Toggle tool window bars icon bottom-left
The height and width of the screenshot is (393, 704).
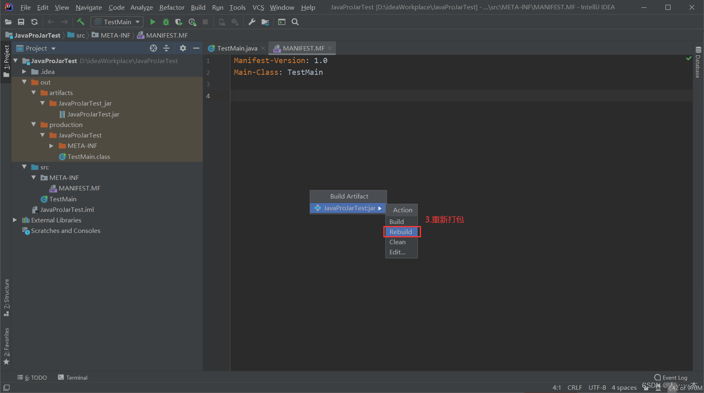6,387
